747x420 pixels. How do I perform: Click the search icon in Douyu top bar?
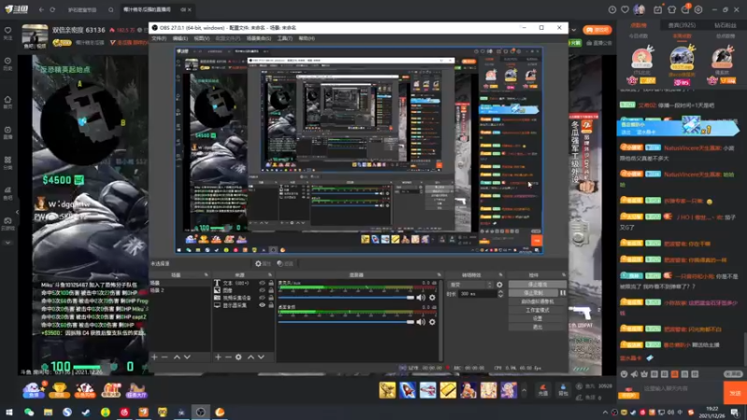[110, 9]
